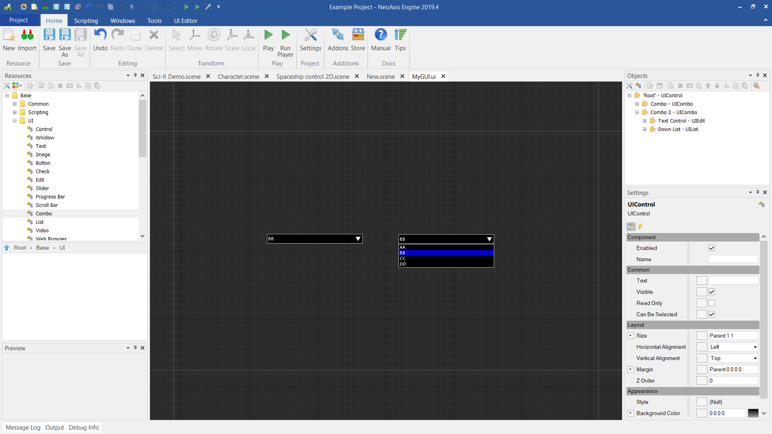Screen dimensions: 772x434
Task: Uncheck the Visible property
Action: 712,292
